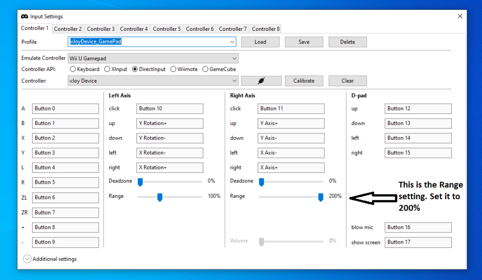This screenshot has width=482, height=280.
Task: Open the Emulate Controller dropdown
Action: coord(153,58)
